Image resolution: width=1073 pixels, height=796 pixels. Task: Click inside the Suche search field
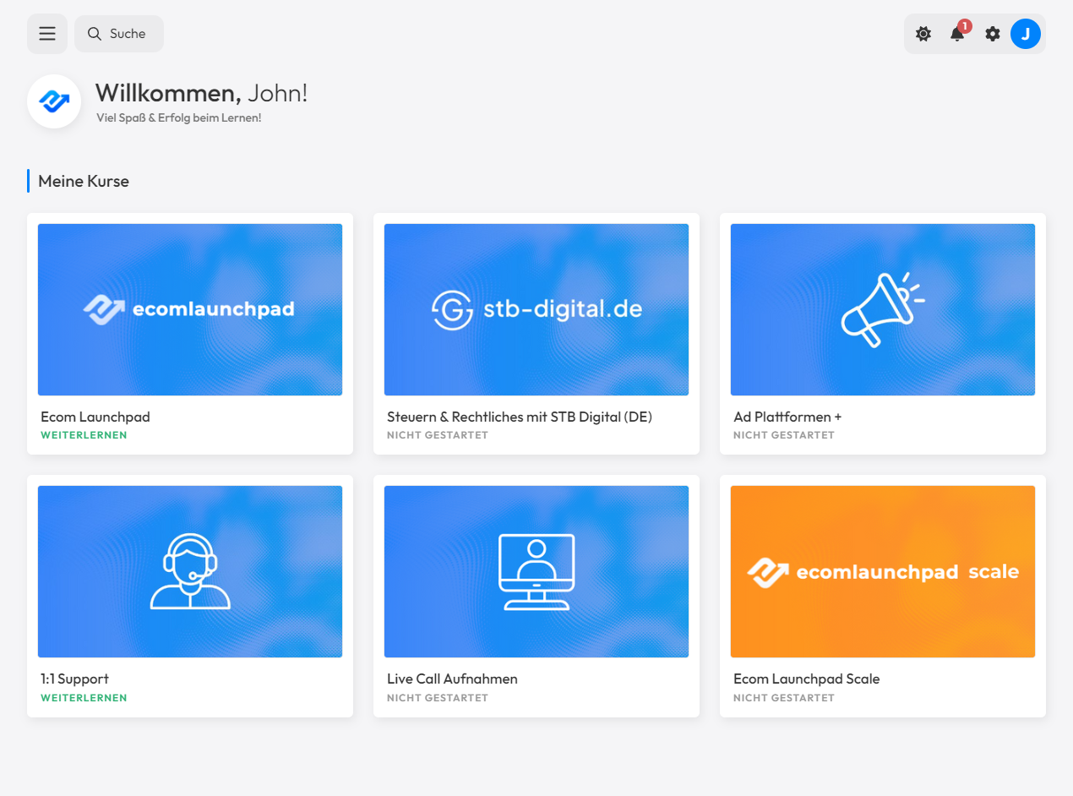click(127, 34)
